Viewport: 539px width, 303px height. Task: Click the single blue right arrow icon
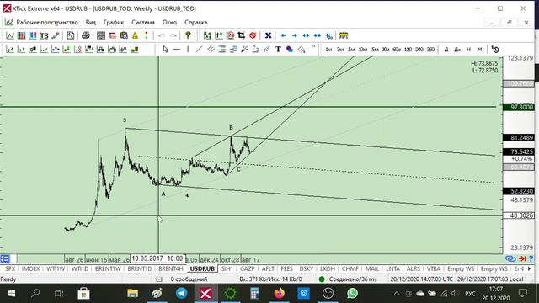pos(295,35)
